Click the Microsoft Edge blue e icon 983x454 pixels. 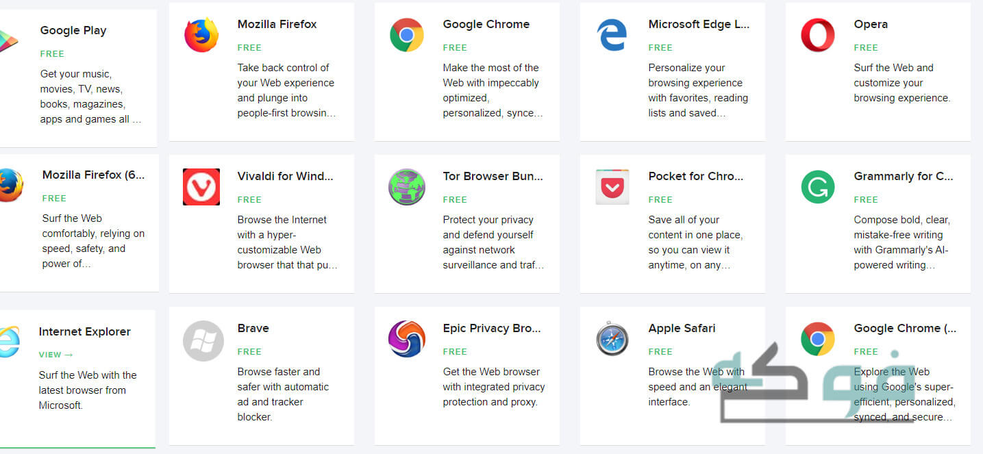(x=612, y=35)
